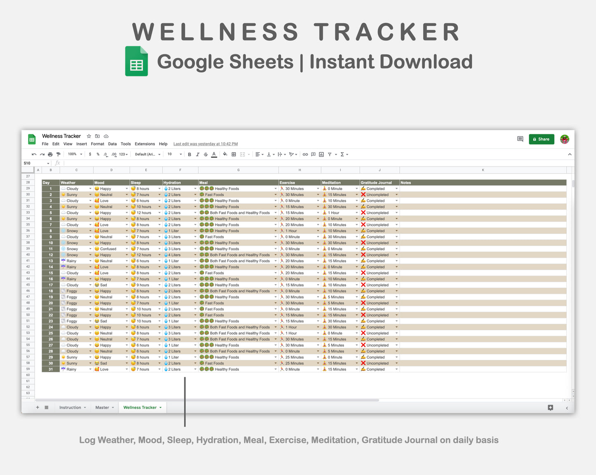
Task: Open the Weather dropdown for Day 1
Action: [90, 188]
